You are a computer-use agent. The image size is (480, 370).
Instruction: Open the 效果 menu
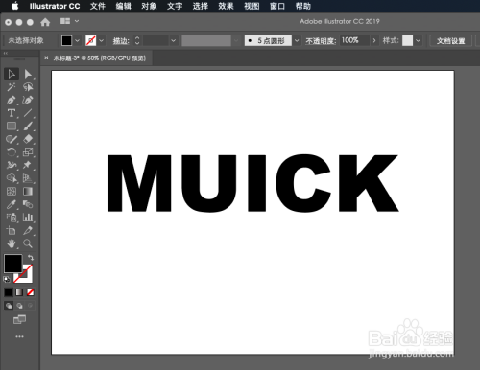(226, 6)
